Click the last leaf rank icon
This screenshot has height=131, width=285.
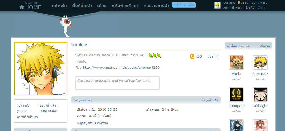click(x=159, y=55)
